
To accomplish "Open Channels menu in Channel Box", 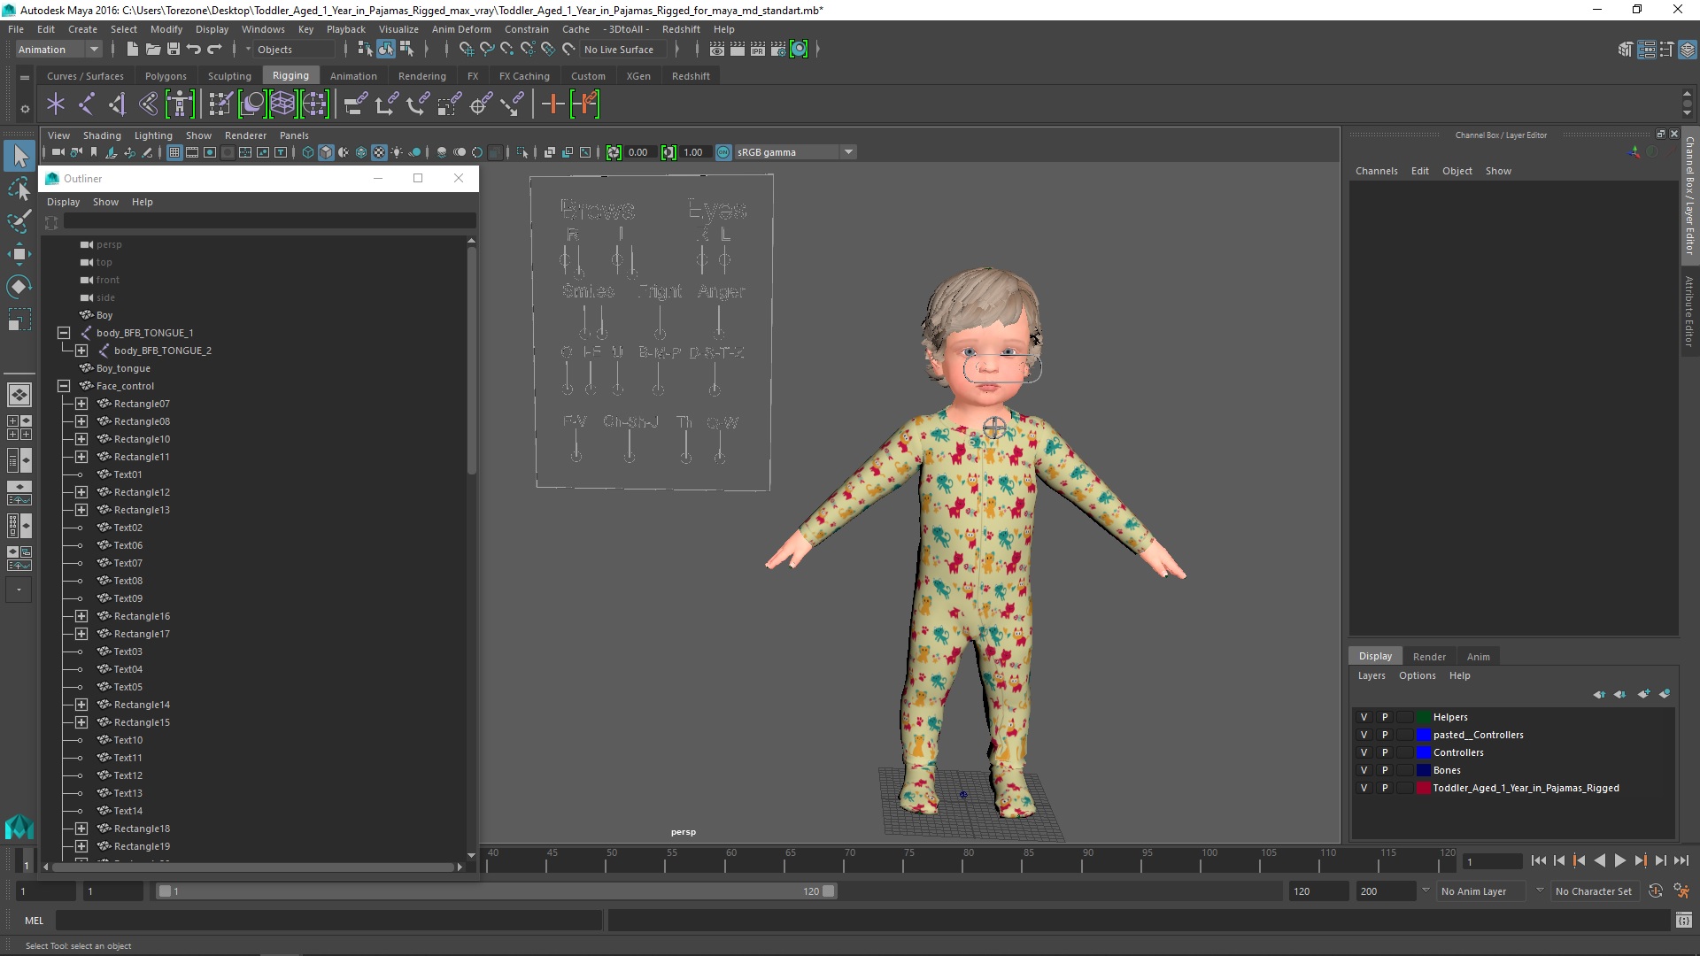I will 1376,171.
